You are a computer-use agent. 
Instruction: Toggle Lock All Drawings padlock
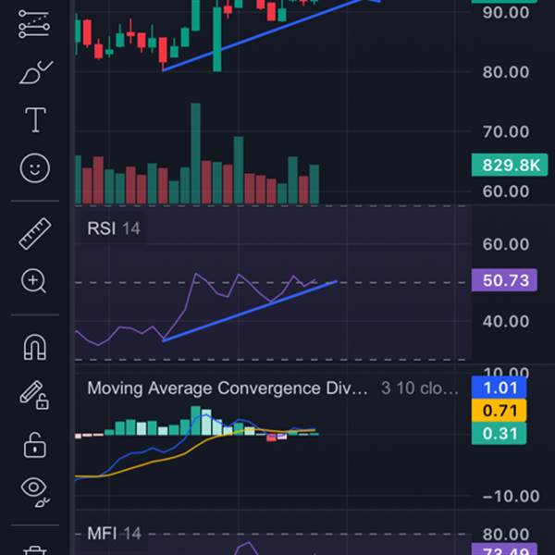click(x=35, y=445)
